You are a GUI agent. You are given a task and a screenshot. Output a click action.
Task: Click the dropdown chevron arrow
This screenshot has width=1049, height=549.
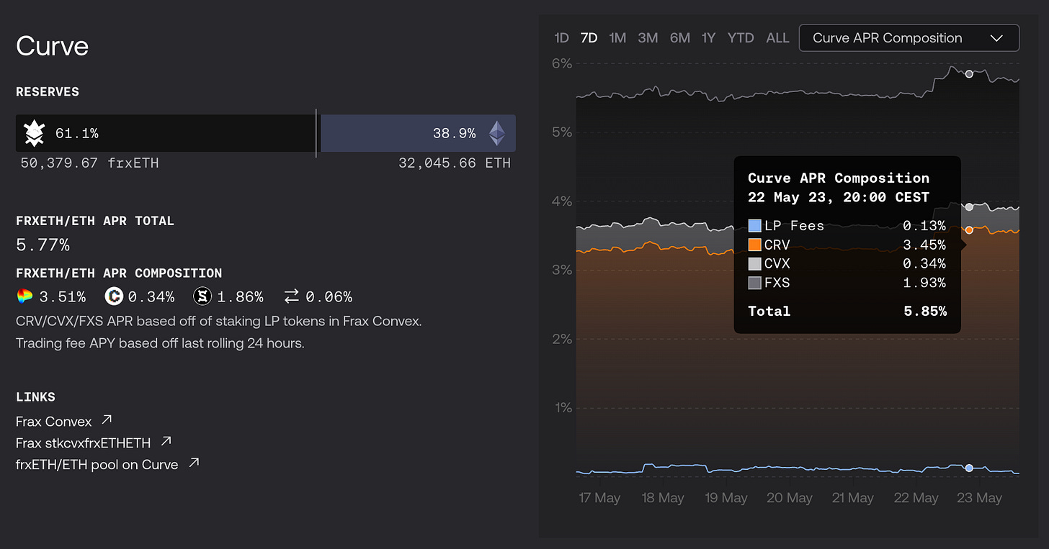point(996,38)
